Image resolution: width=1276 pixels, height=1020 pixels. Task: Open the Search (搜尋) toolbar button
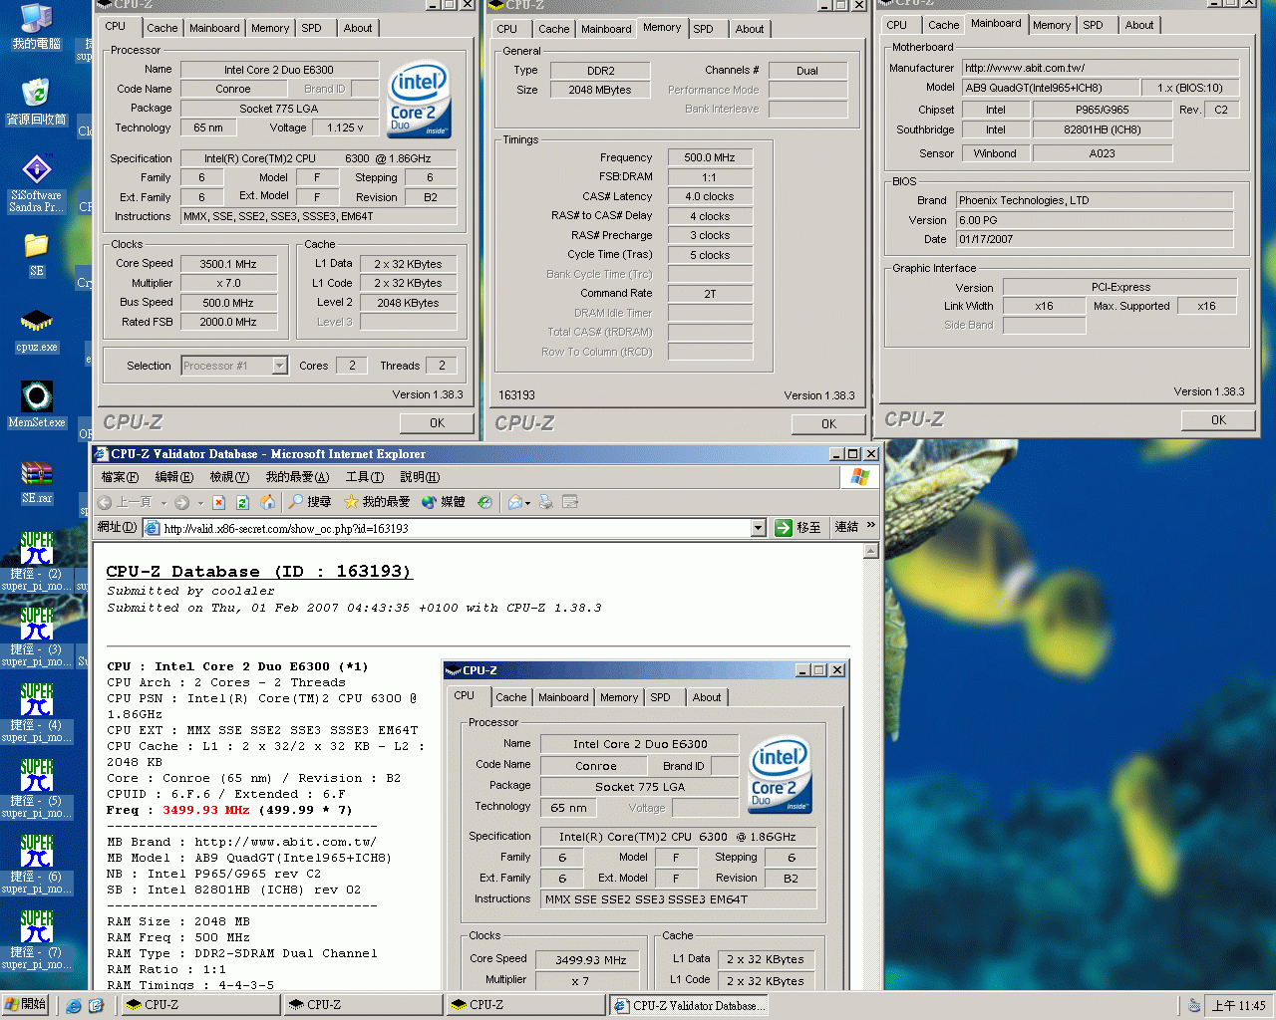pyautogui.click(x=309, y=502)
